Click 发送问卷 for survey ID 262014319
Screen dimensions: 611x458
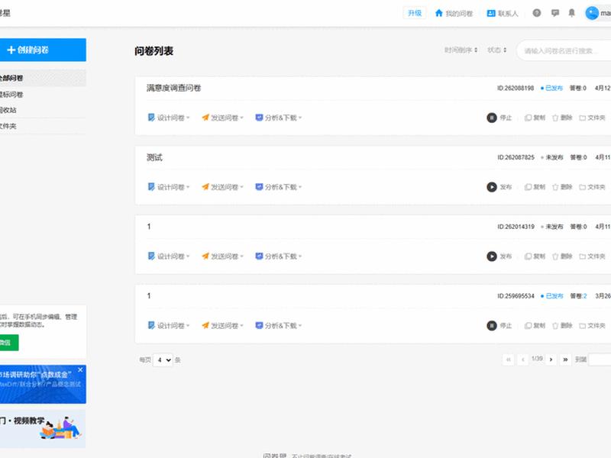tap(222, 256)
